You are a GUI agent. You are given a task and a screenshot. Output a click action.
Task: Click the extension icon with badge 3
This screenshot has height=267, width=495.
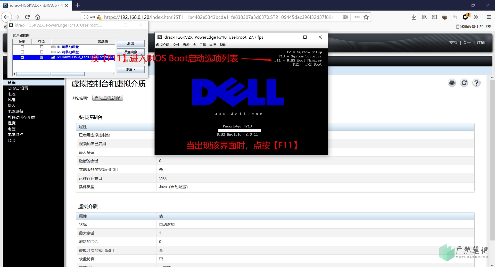[466, 16]
